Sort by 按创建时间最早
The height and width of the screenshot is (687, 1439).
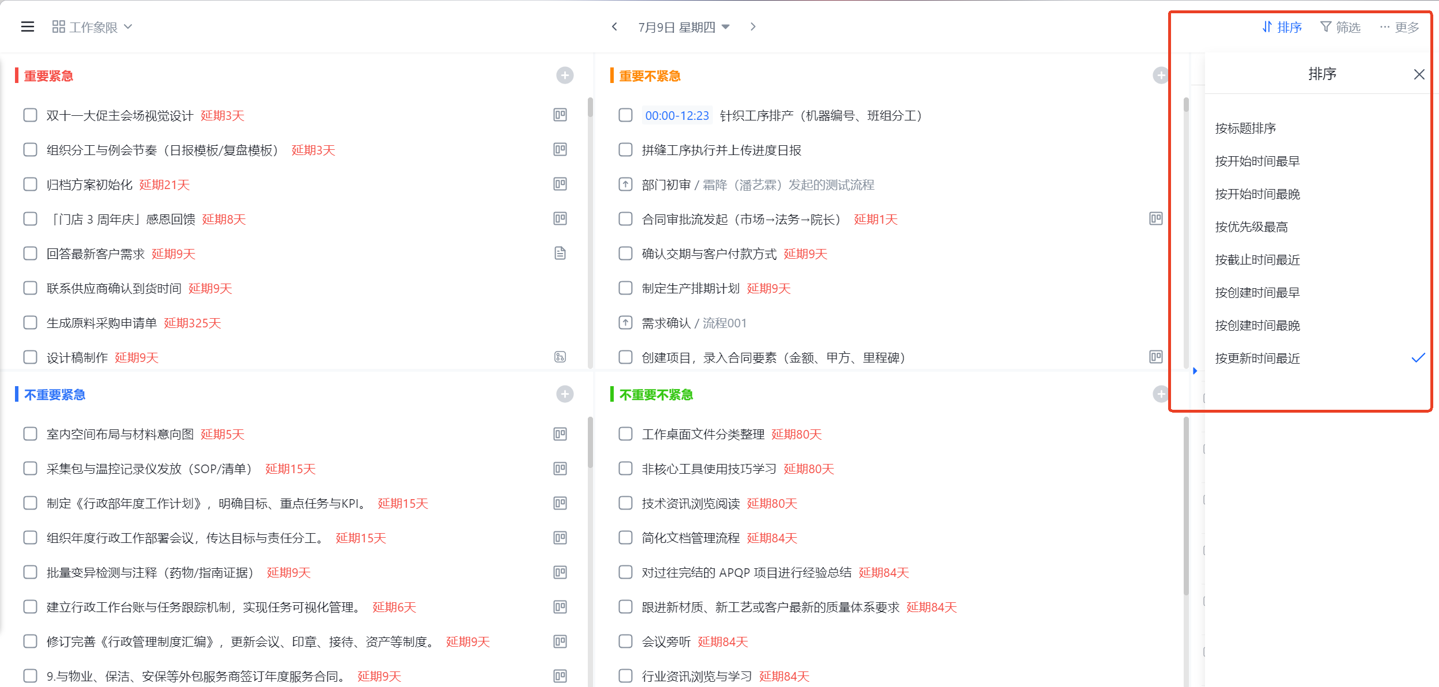point(1257,293)
